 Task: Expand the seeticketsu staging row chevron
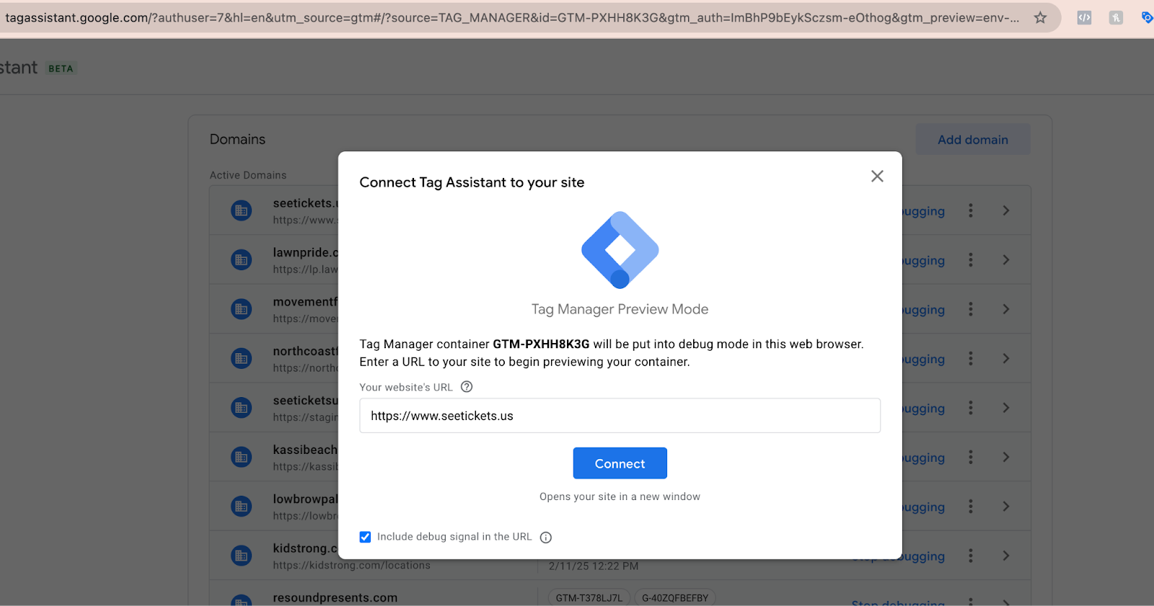click(x=1006, y=408)
